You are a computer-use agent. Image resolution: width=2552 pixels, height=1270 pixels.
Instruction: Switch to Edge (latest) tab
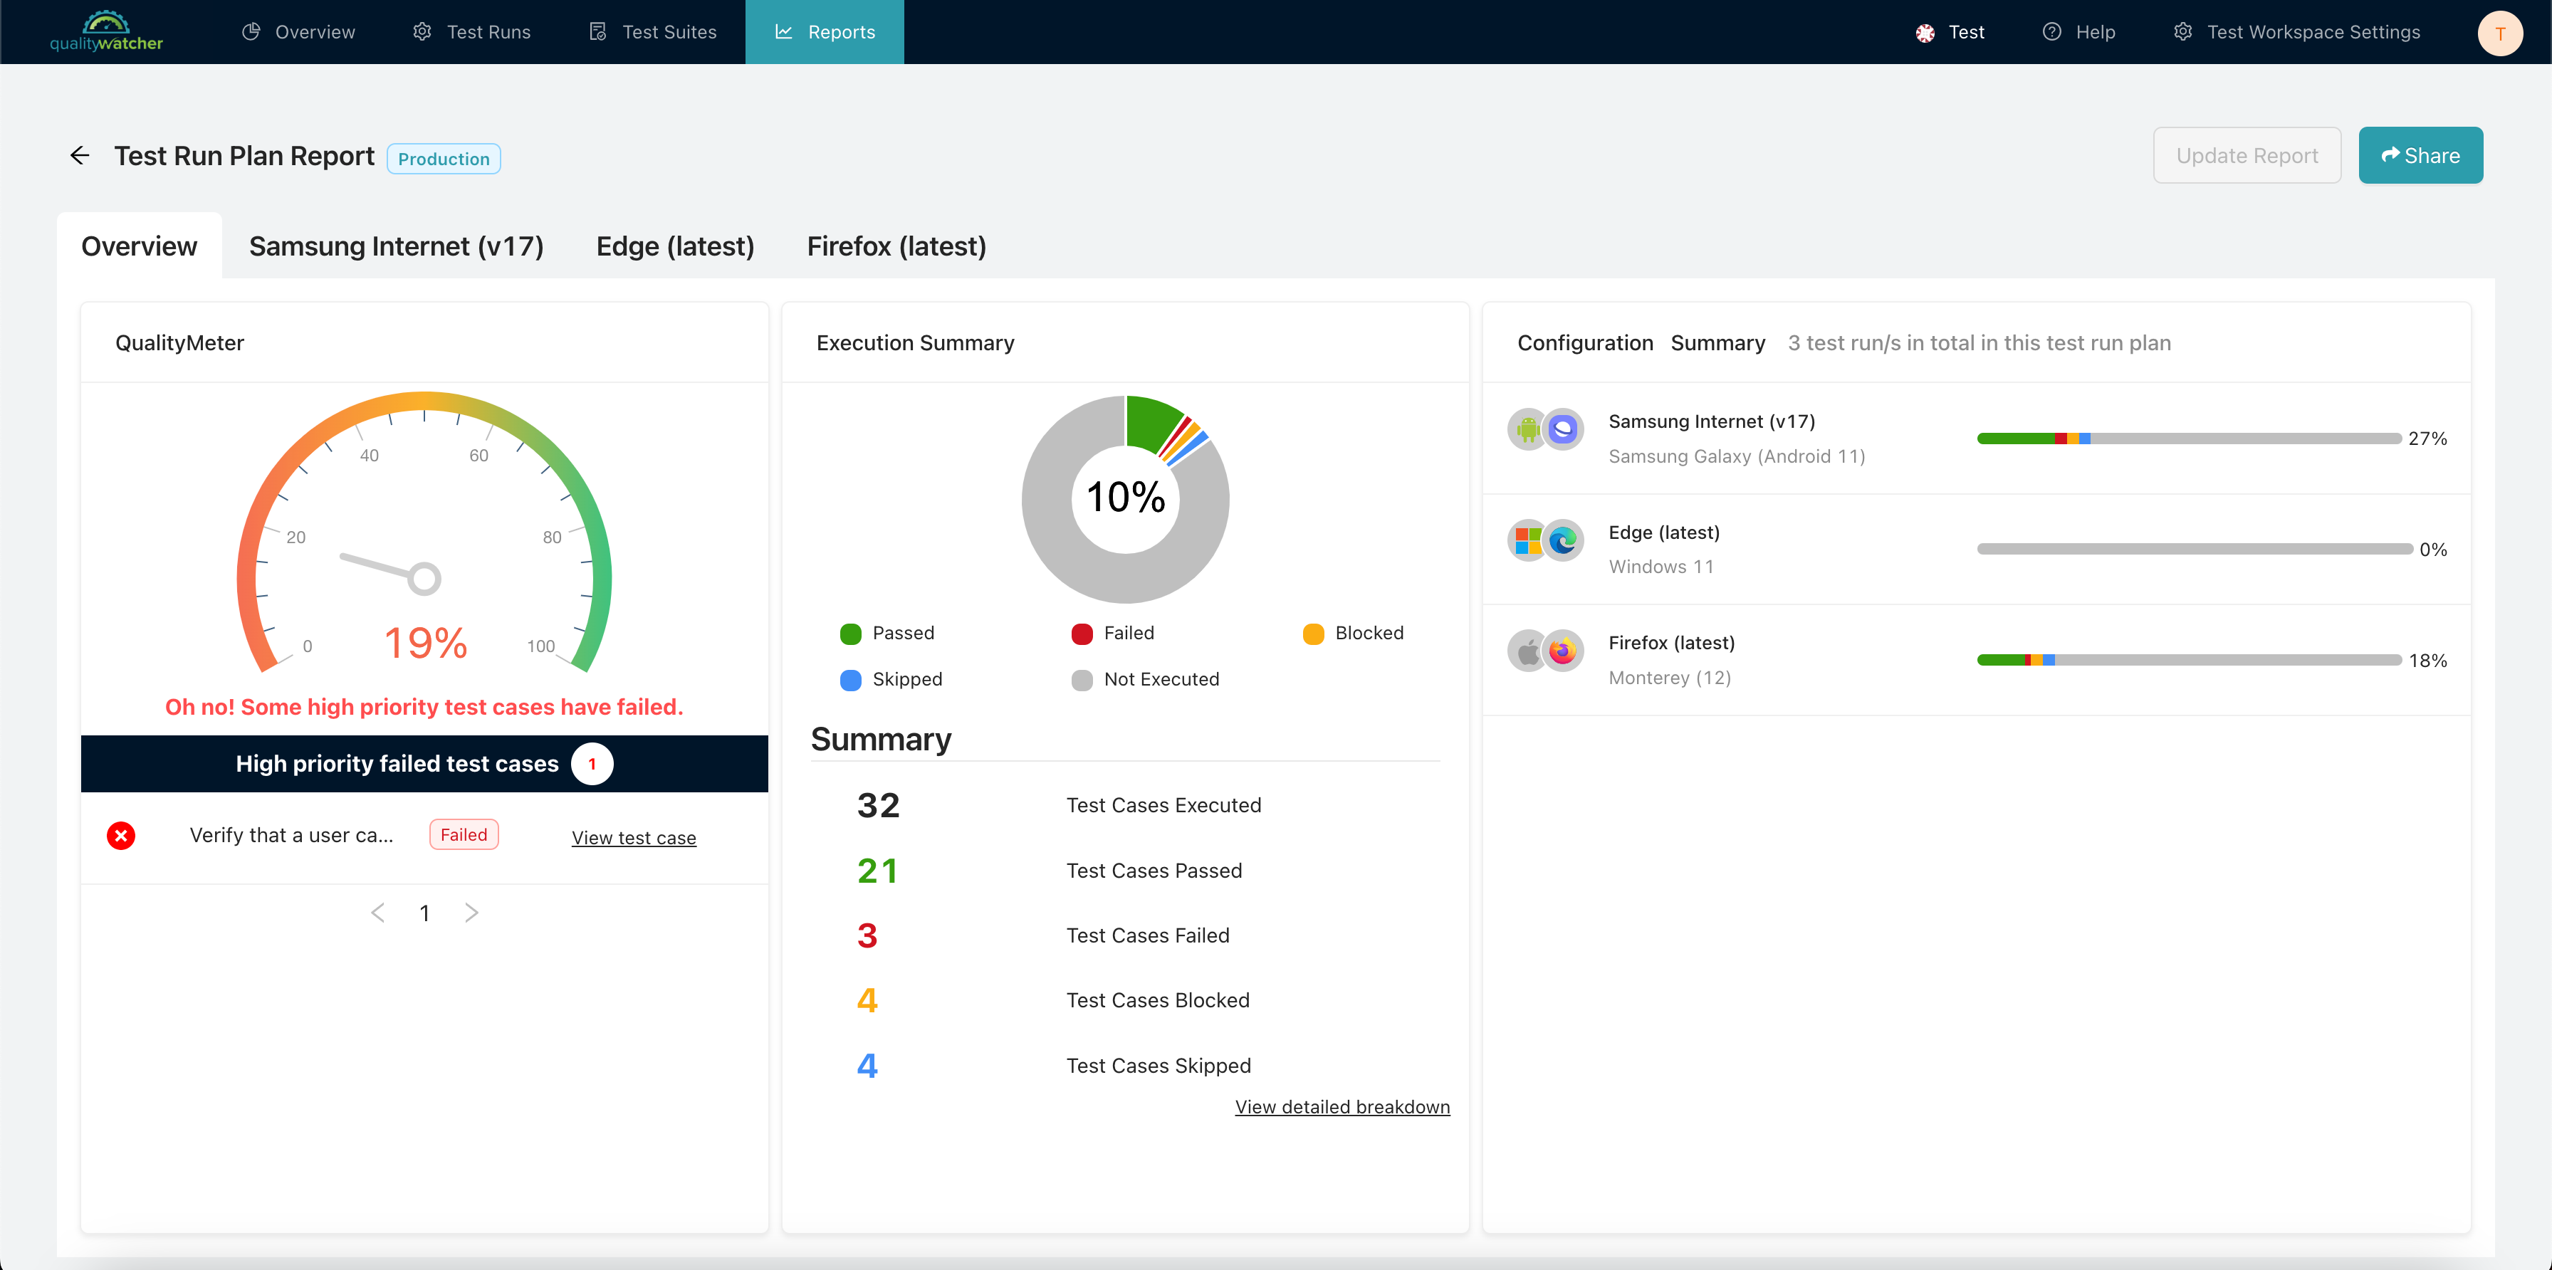(x=674, y=246)
